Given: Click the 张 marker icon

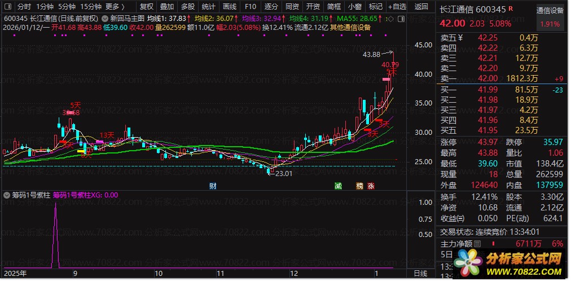Looking at the screenshot, I should point(371,186).
